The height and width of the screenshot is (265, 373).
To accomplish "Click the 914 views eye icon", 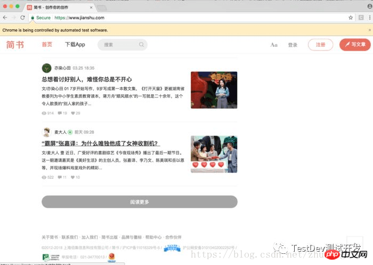I will tap(44, 113).
